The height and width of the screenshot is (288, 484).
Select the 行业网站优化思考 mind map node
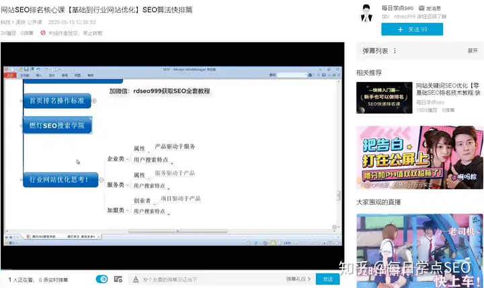pyautogui.click(x=61, y=180)
